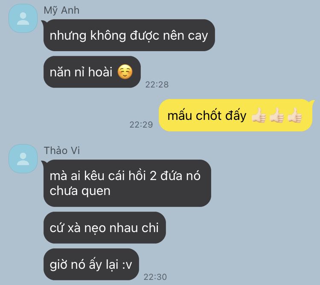
Task: Tap the middle thumbs-up emoji
Action: pyautogui.click(x=276, y=115)
